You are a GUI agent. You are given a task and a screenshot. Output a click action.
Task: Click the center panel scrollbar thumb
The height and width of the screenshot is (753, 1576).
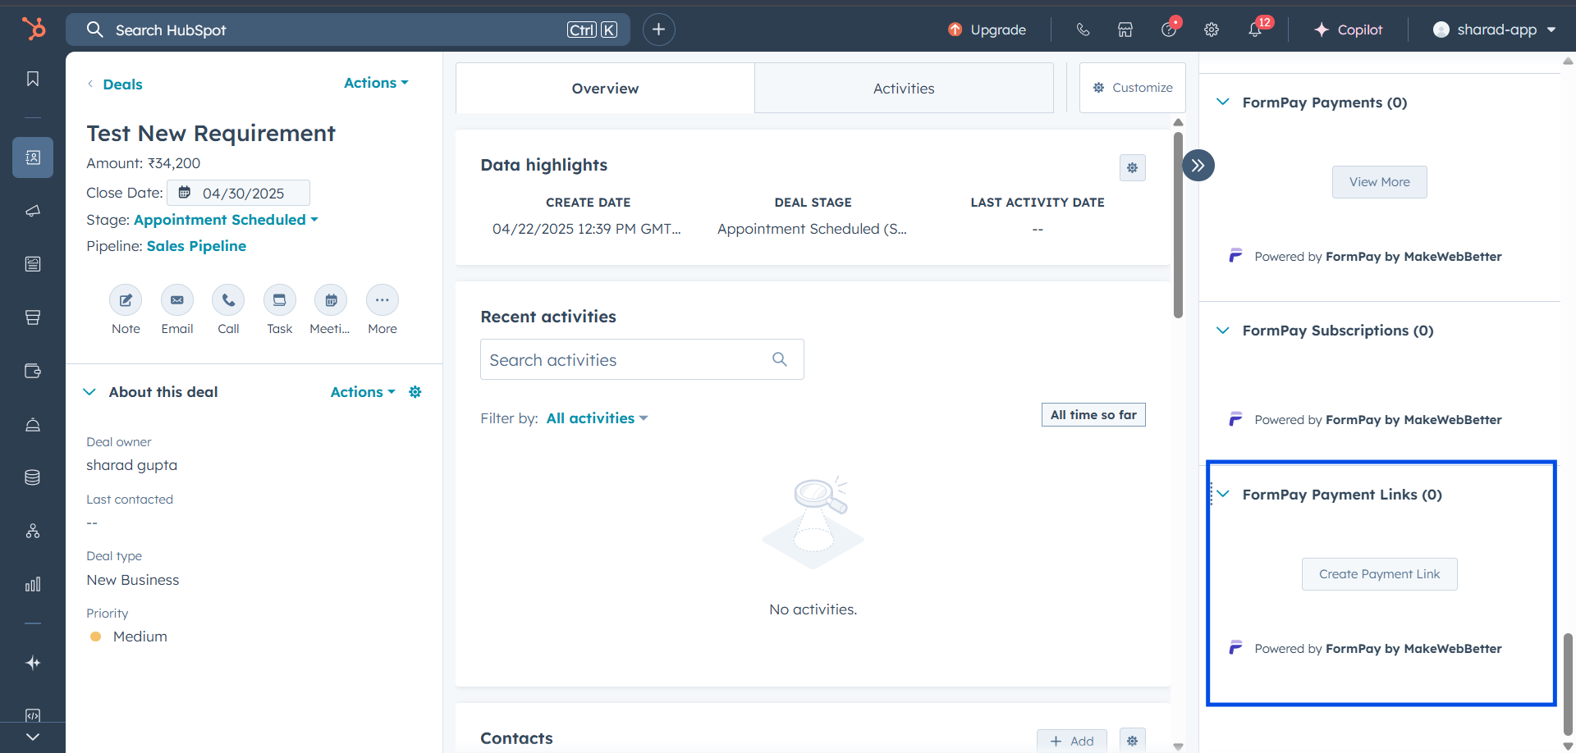[x=1179, y=225]
